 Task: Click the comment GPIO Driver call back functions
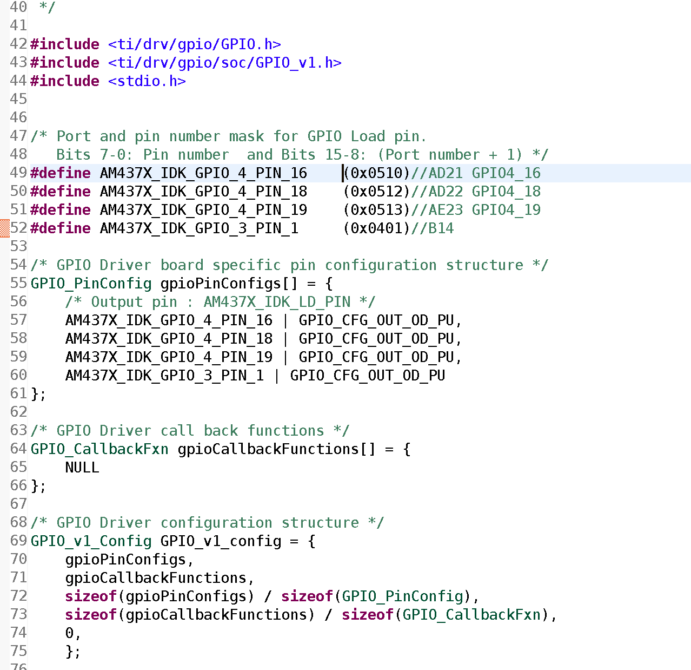190,431
